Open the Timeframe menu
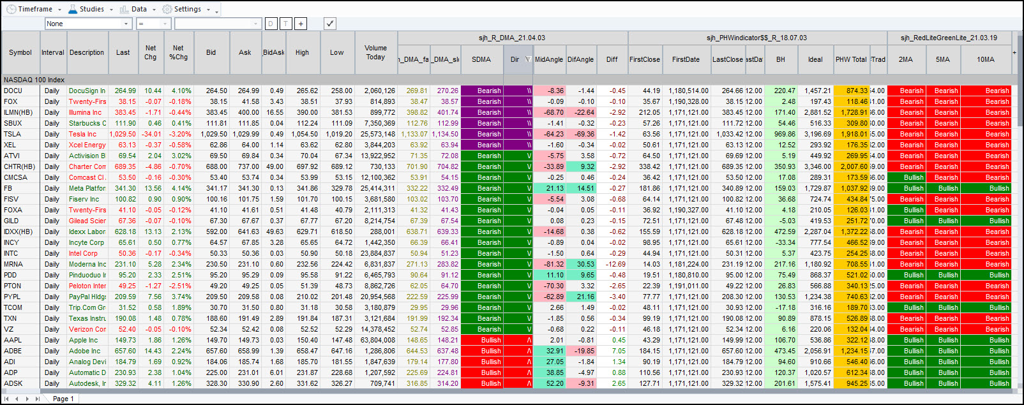 (x=34, y=9)
